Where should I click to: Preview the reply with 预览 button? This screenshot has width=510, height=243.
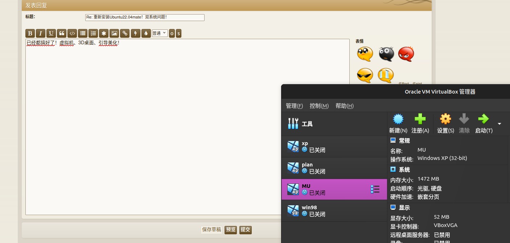pos(231,230)
